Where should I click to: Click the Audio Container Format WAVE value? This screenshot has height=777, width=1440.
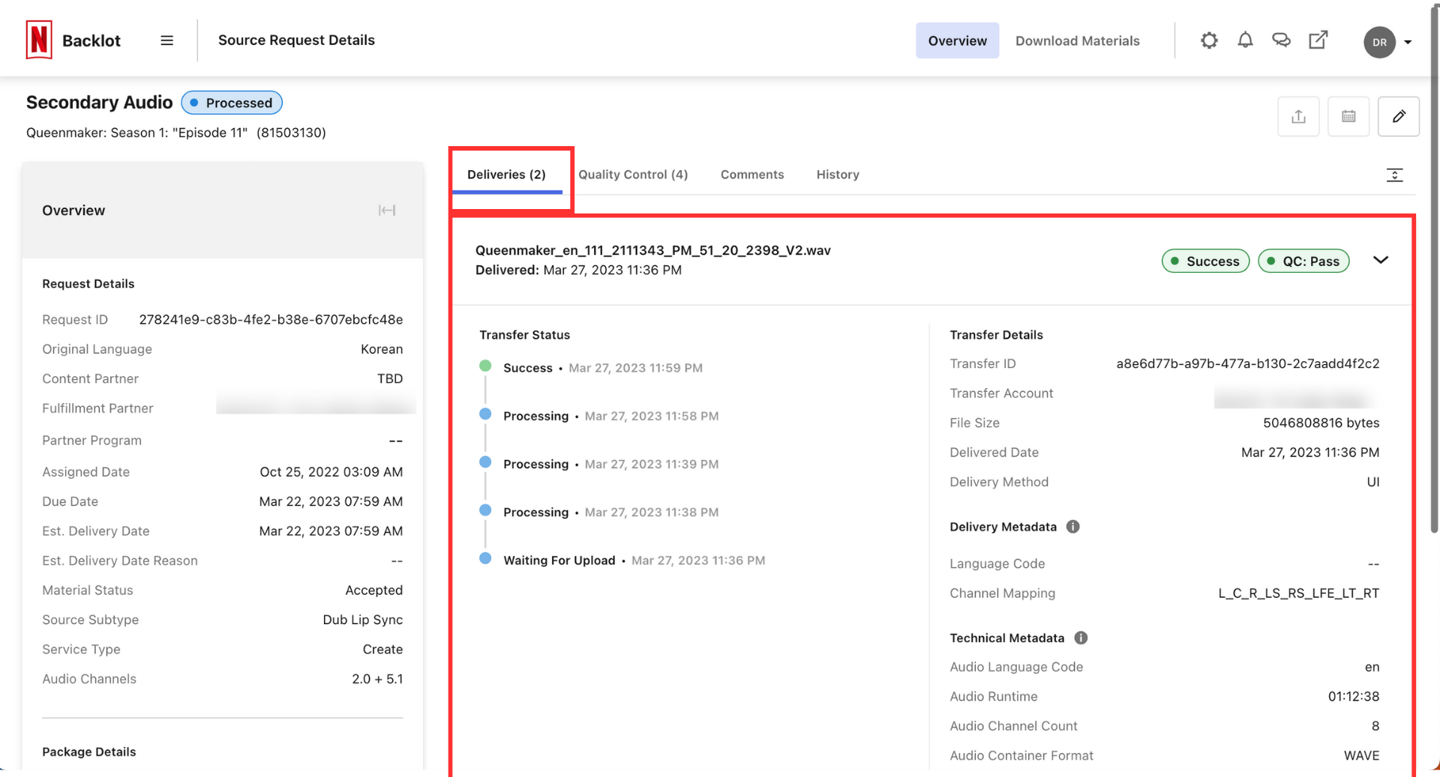1361,755
